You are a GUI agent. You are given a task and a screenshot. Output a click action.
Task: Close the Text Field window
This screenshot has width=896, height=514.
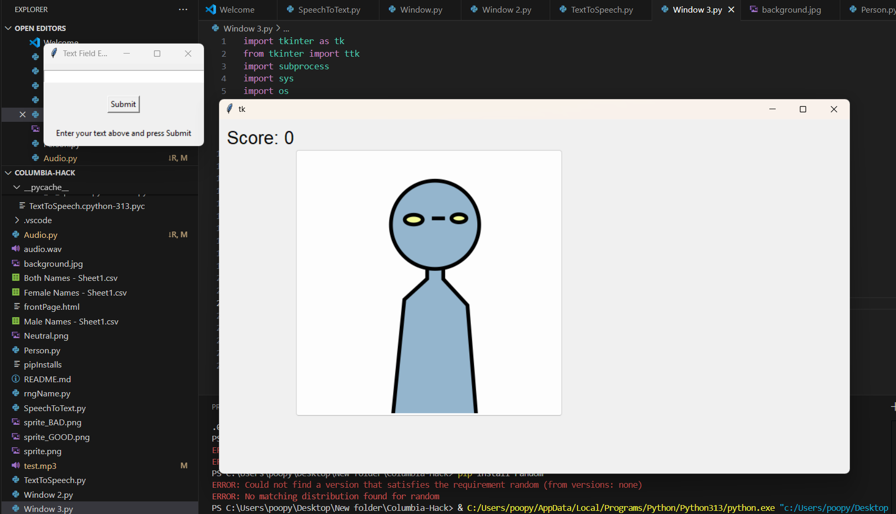coord(188,54)
